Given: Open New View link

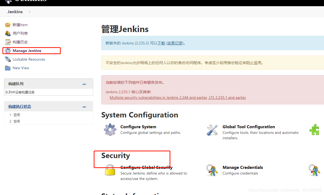Looking at the screenshot, I should click(x=21, y=68).
